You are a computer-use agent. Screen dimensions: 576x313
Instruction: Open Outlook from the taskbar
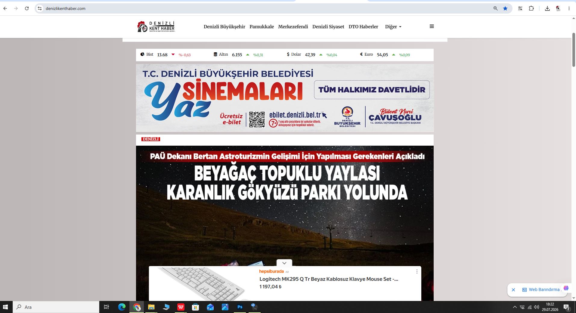click(x=210, y=307)
